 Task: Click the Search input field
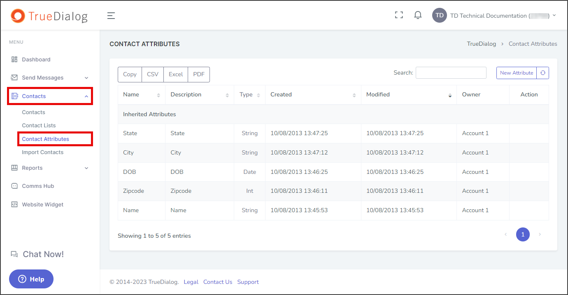[451, 73]
